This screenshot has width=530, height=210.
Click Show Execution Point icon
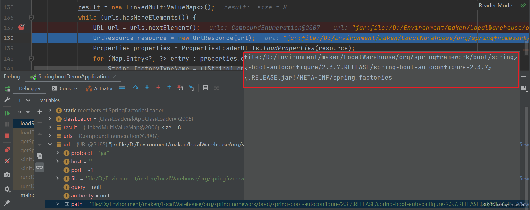coord(122,88)
